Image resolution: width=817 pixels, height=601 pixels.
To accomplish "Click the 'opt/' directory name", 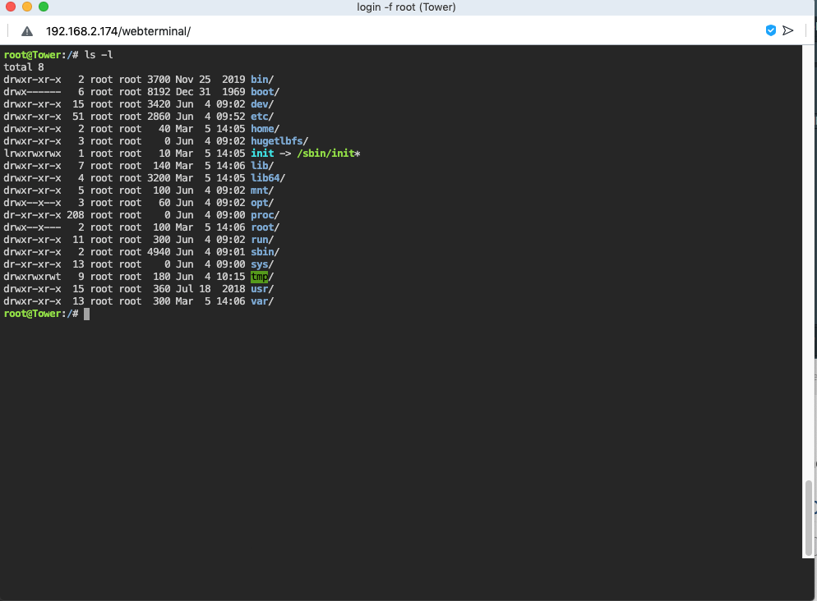I will click(x=262, y=203).
